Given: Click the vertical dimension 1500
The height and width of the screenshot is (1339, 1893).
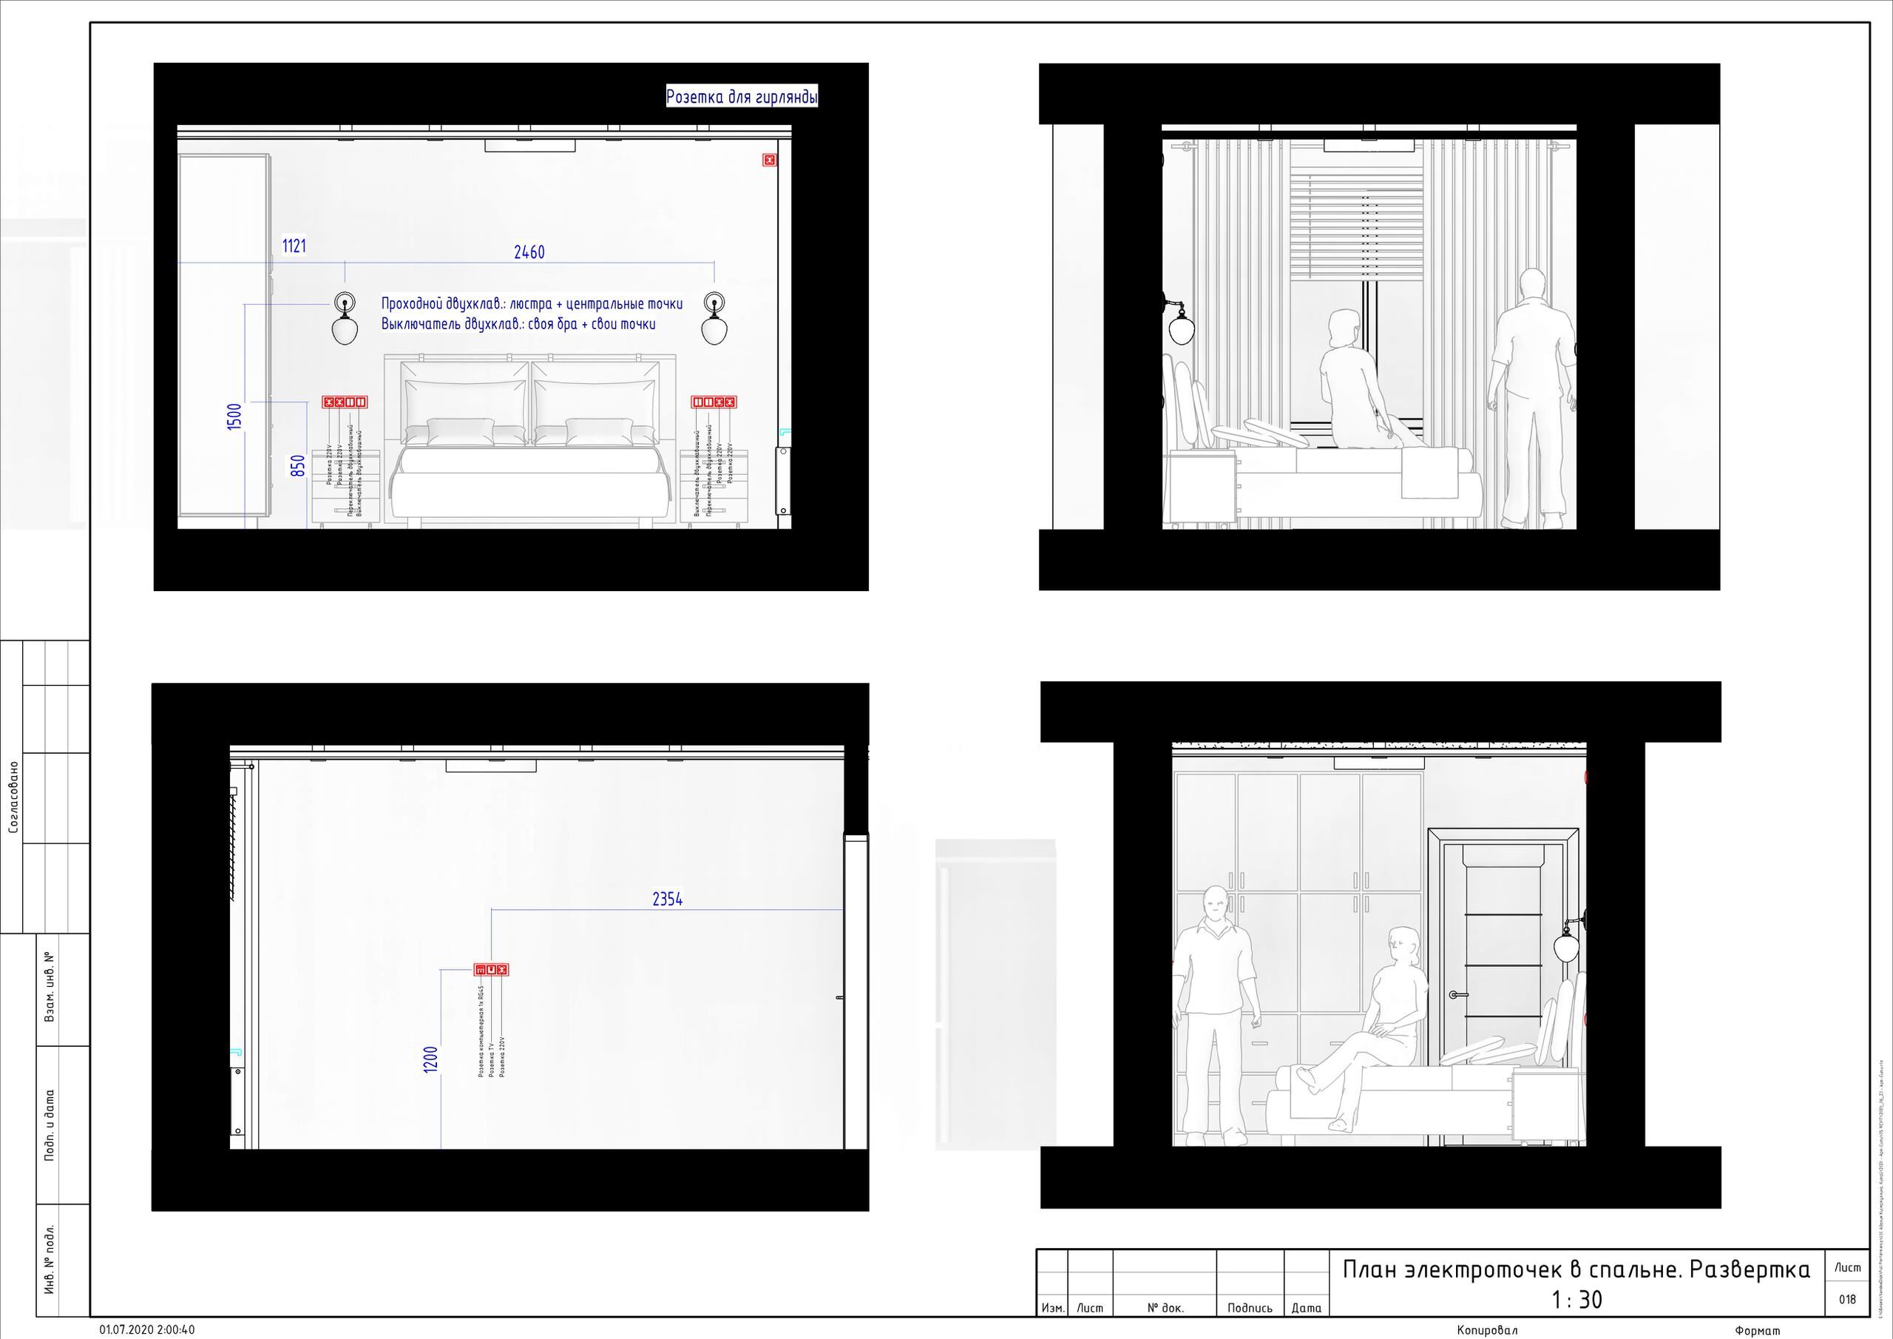Looking at the screenshot, I should 235,416.
